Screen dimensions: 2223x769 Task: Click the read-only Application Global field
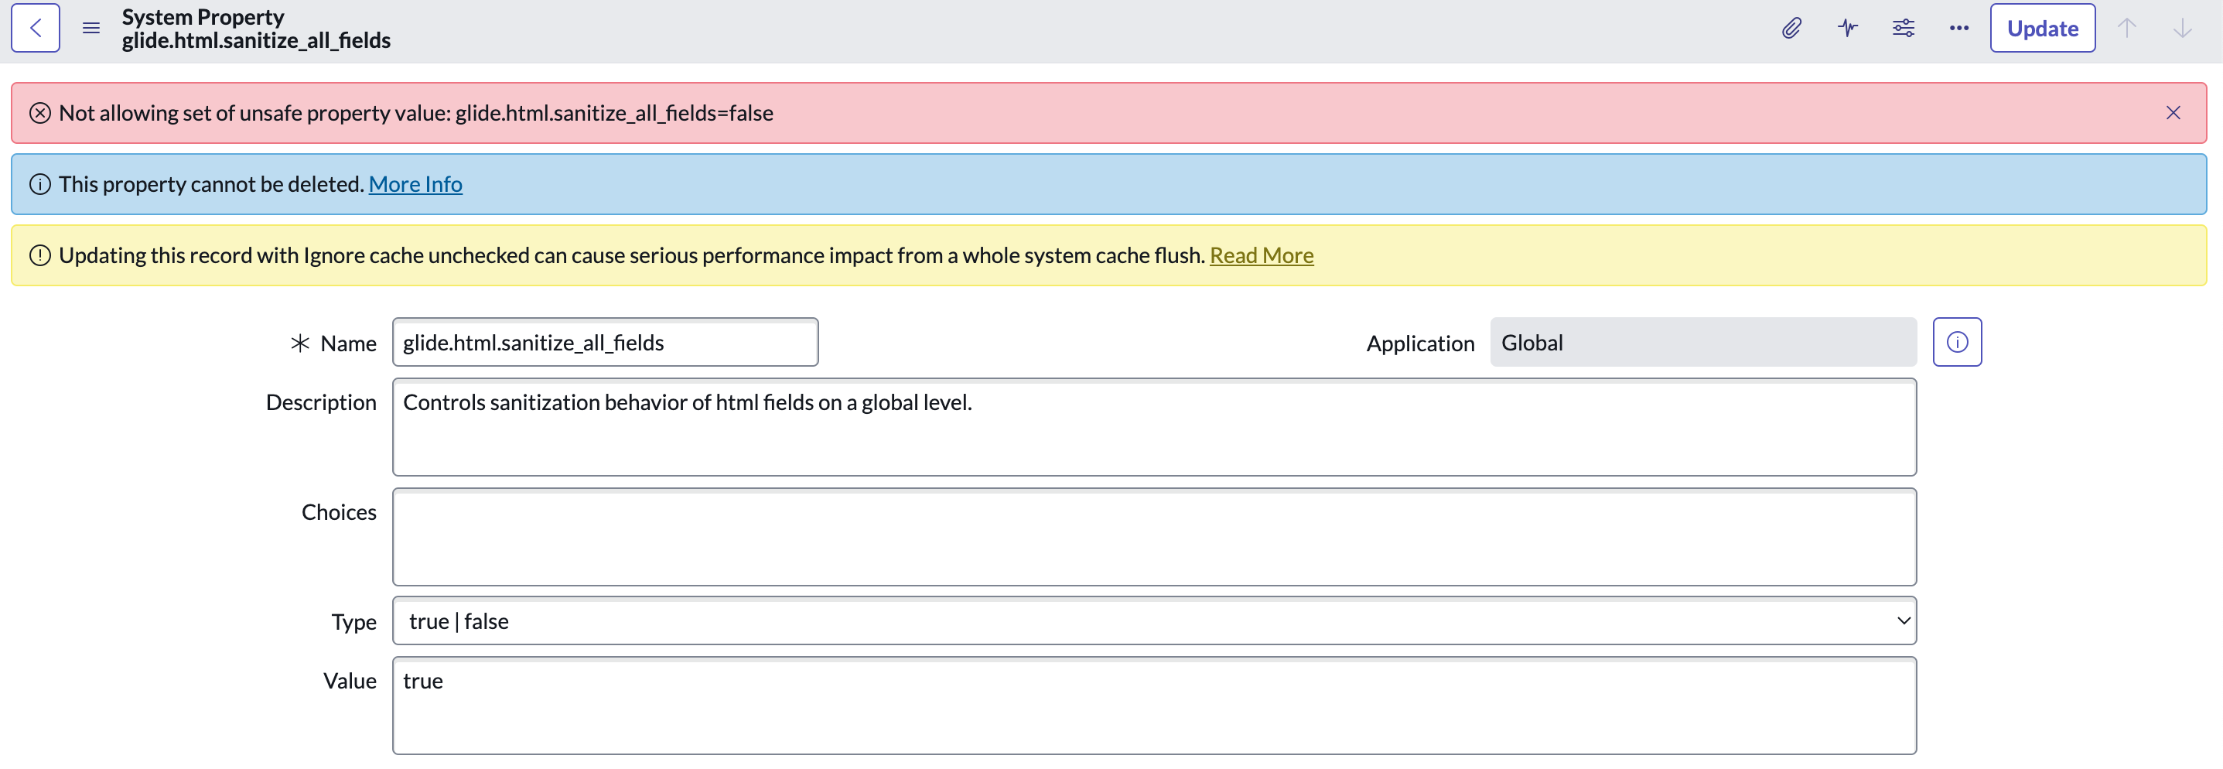1702,343
